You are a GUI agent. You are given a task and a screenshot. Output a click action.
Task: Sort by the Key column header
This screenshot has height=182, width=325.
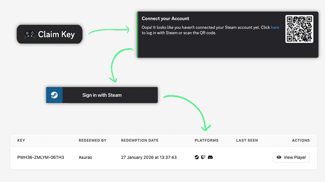click(21, 140)
